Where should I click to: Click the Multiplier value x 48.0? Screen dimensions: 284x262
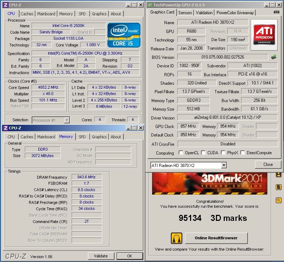coord(48,94)
